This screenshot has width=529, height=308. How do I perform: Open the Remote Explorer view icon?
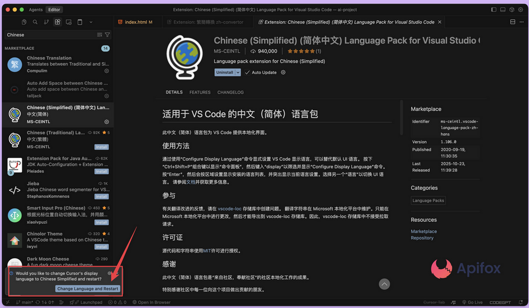[69, 22]
